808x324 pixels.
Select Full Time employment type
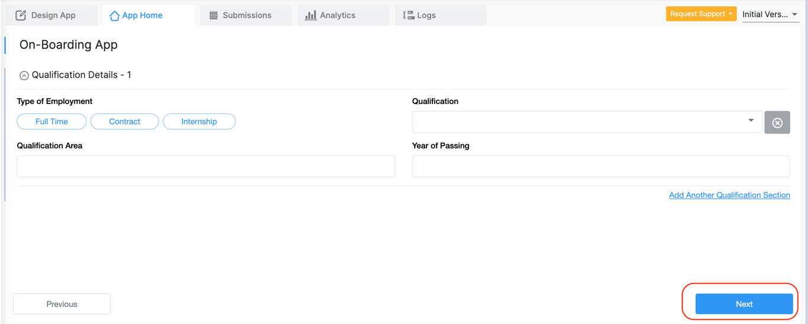[51, 121]
